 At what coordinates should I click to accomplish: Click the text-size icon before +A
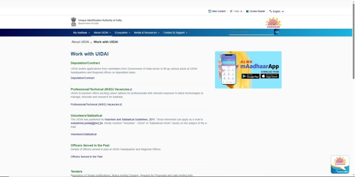click(x=231, y=11)
